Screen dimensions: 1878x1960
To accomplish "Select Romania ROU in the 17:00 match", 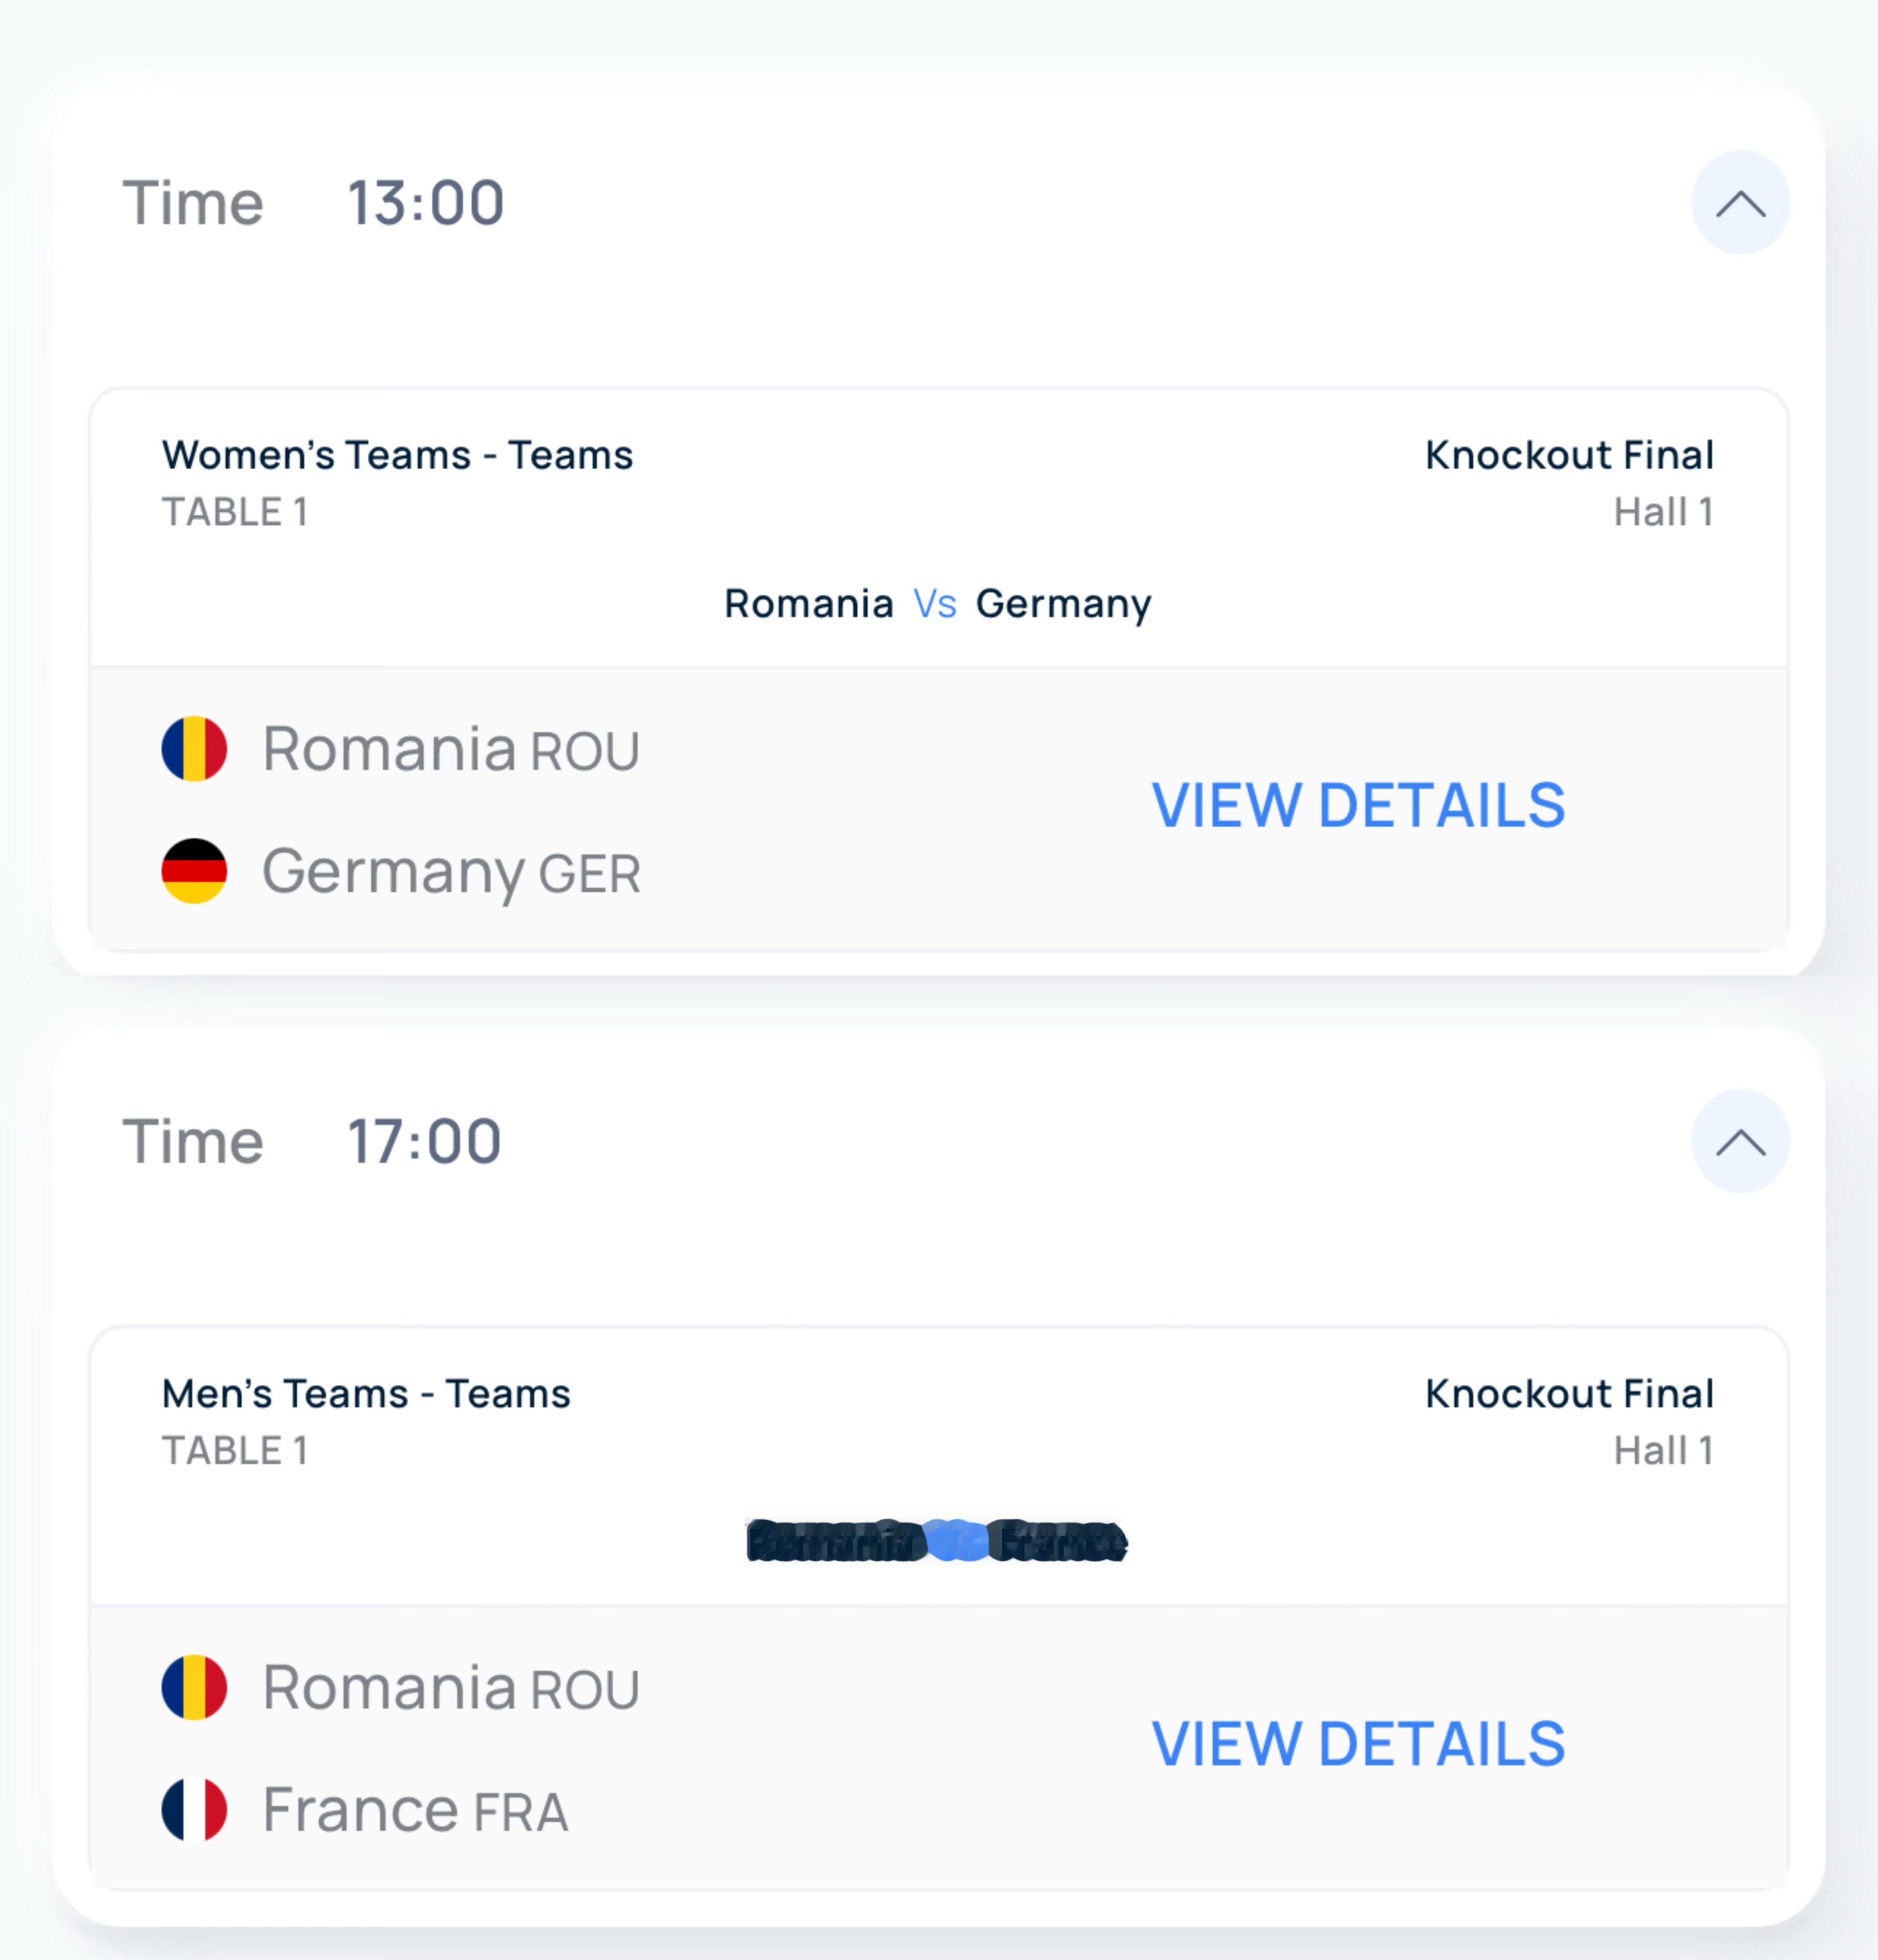I will coord(450,1688).
